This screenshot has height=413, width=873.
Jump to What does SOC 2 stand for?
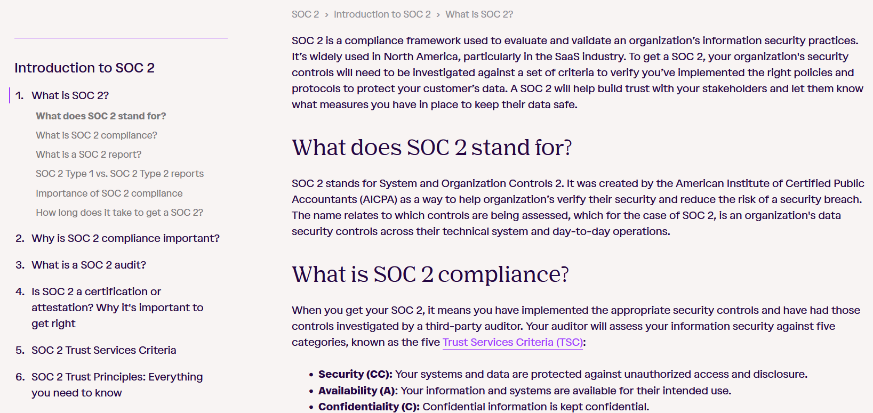point(101,116)
